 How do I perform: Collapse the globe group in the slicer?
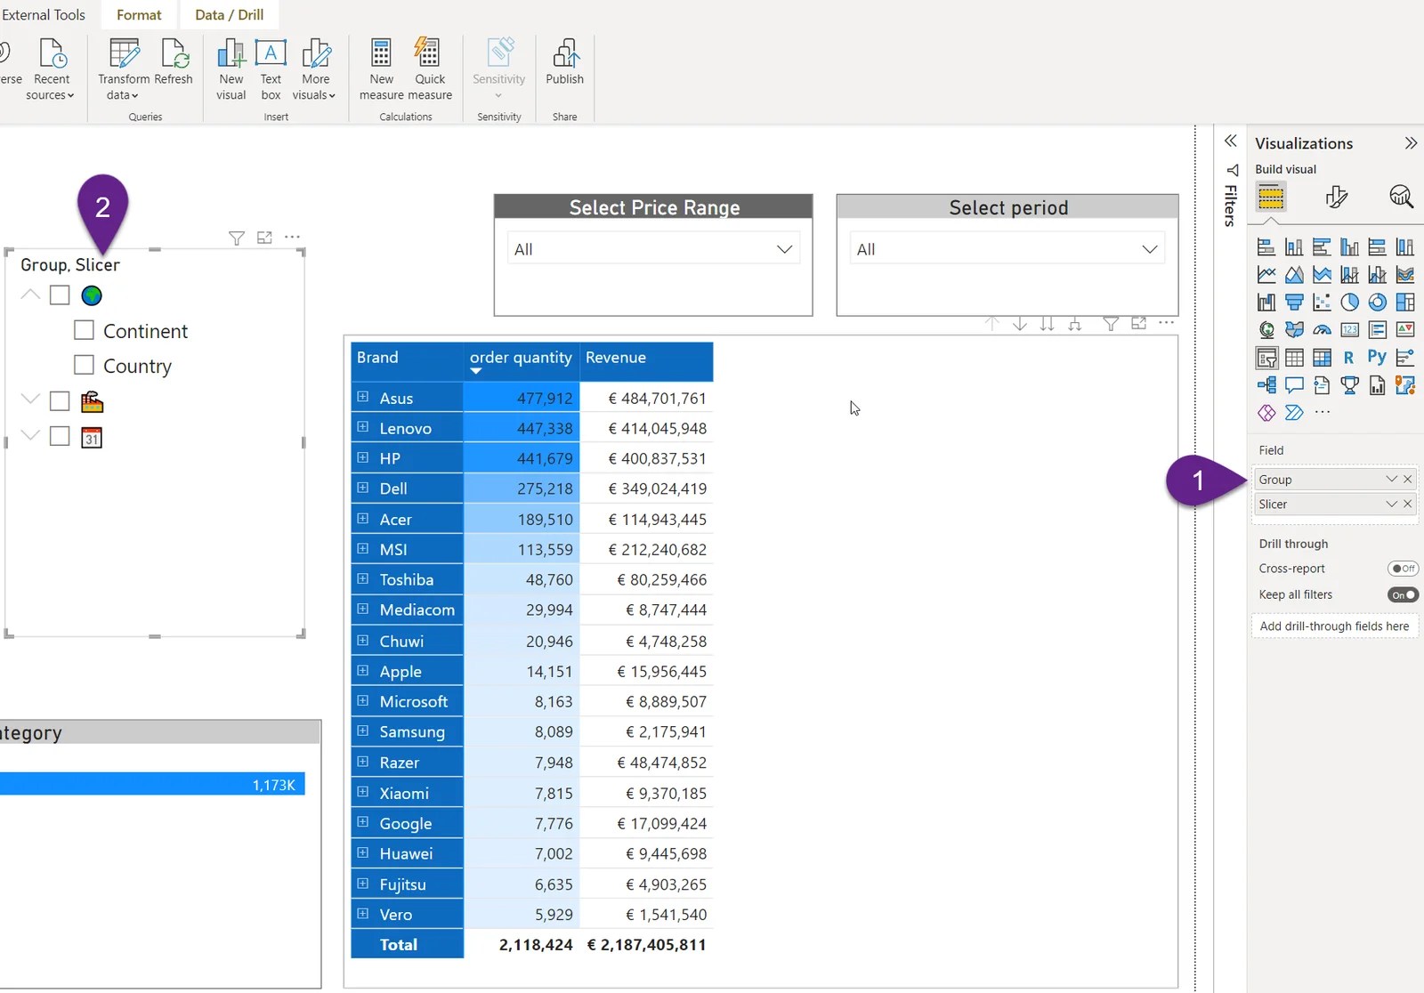point(29,295)
